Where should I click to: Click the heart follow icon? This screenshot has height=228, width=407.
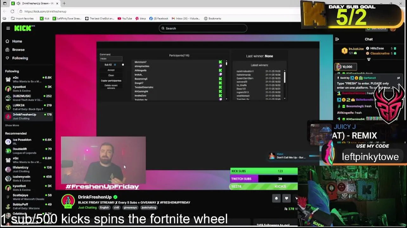pos(287,198)
